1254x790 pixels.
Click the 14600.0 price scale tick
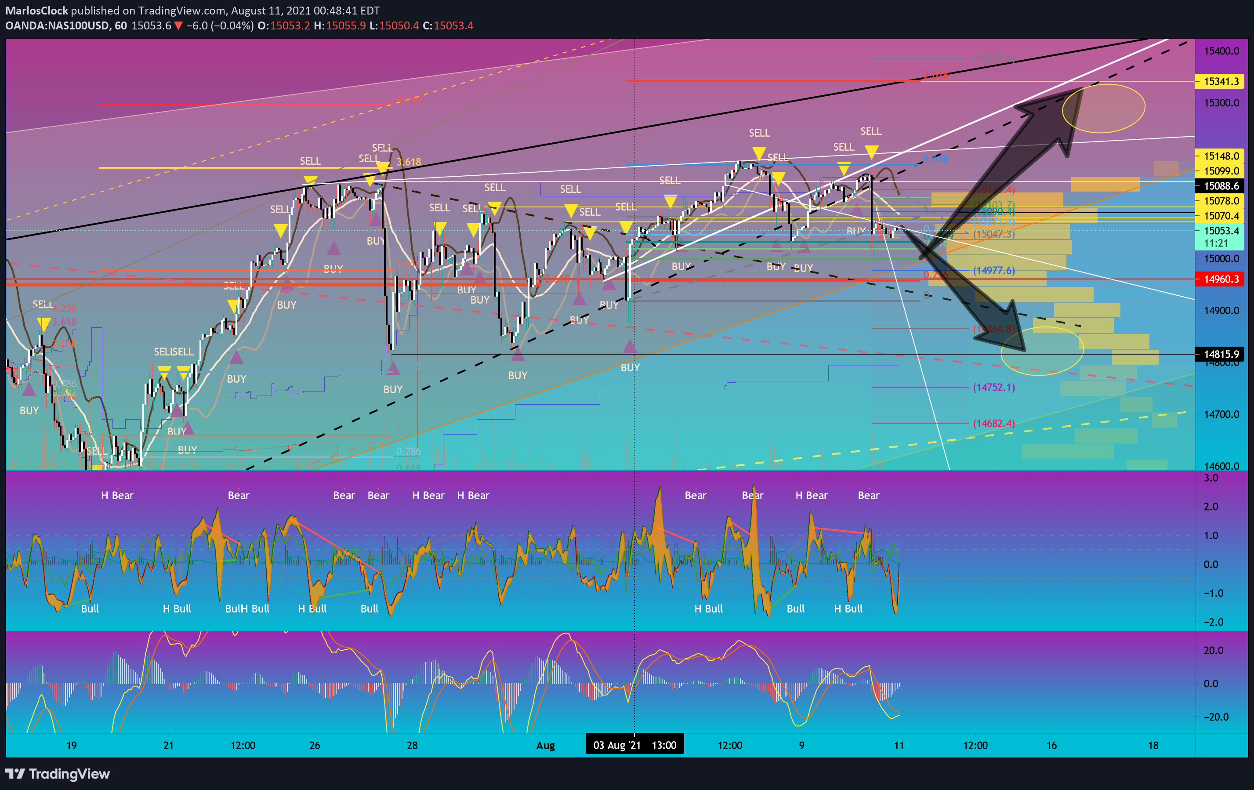coord(1221,466)
